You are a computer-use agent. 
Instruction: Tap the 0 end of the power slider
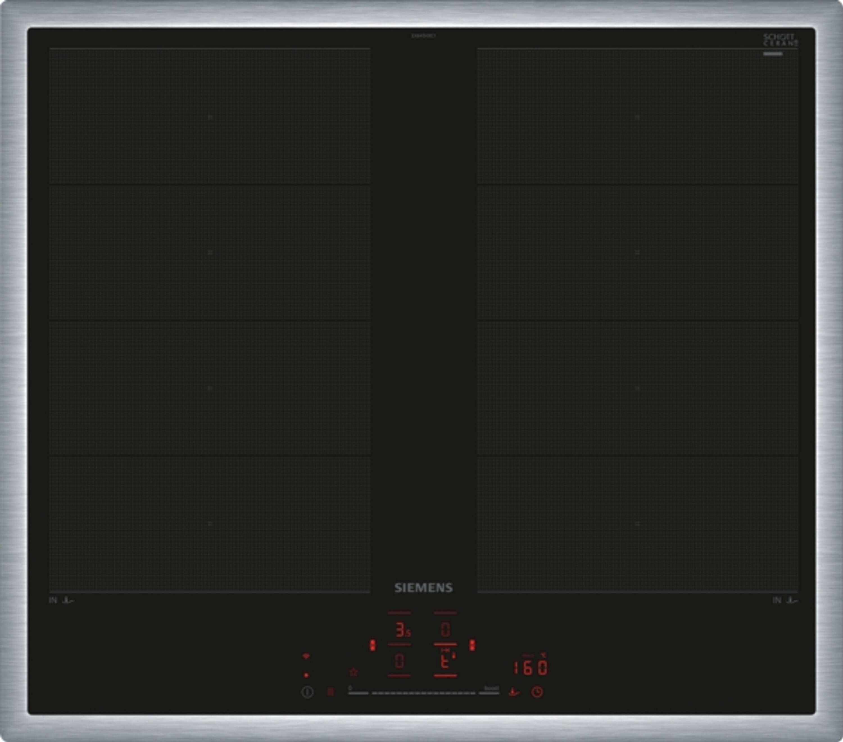point(358,693)
